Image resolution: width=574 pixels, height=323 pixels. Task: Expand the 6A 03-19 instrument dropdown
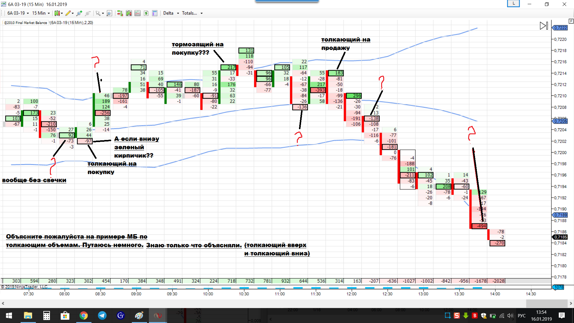click(18, 13)
